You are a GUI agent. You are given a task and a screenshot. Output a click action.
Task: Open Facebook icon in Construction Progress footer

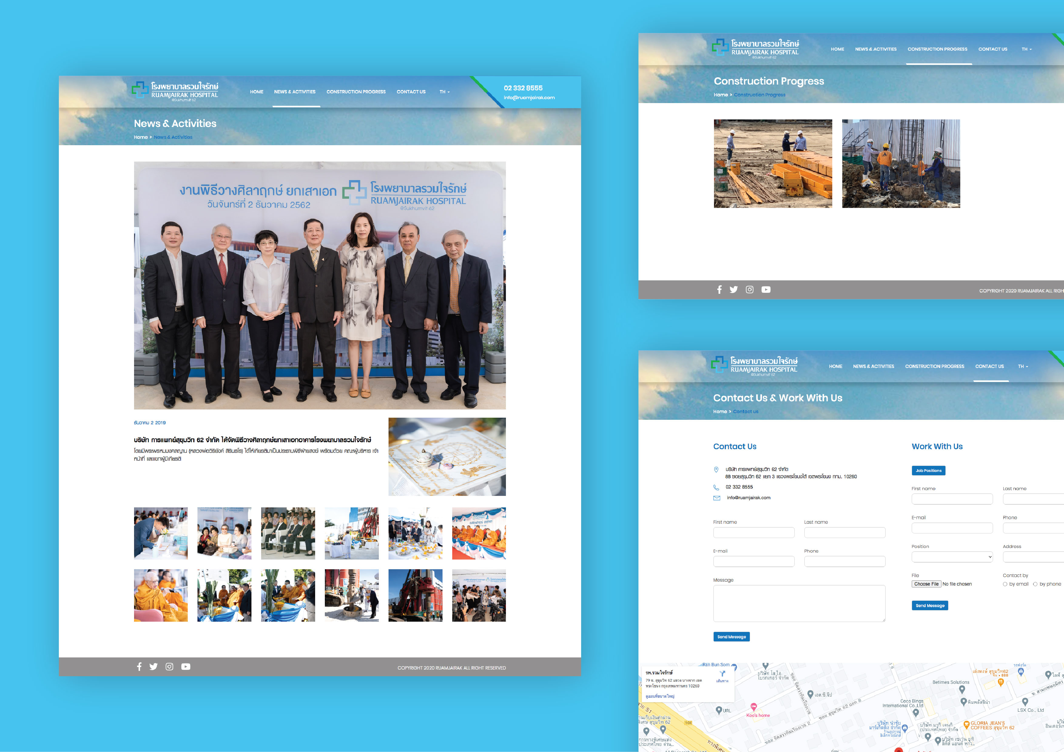click(719, 289)
